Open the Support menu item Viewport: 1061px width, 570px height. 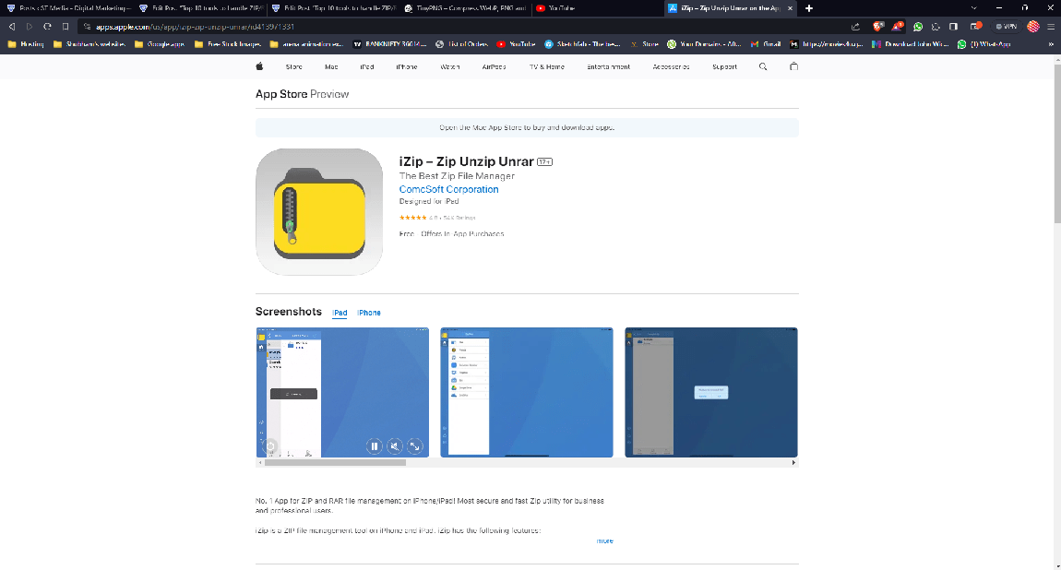tap(724, 66)
